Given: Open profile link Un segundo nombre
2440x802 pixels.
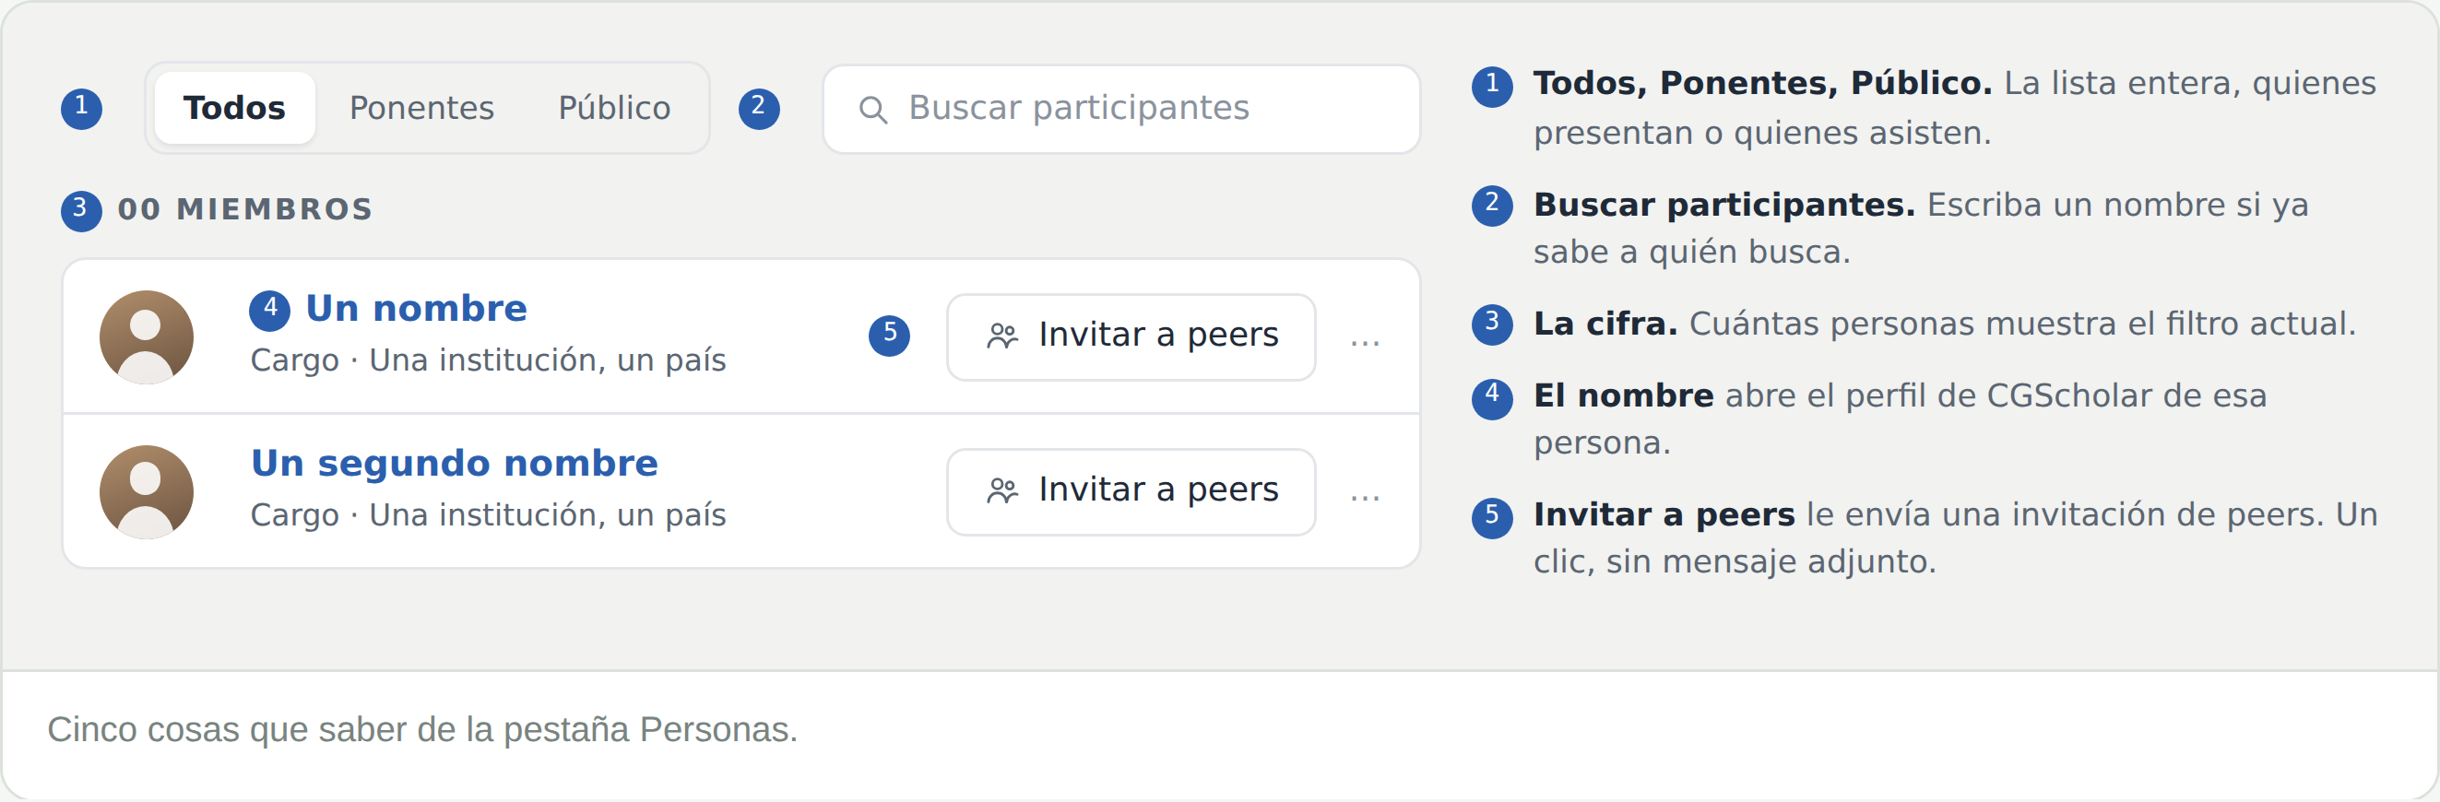Looking at the screenshot, I should 454,463.
